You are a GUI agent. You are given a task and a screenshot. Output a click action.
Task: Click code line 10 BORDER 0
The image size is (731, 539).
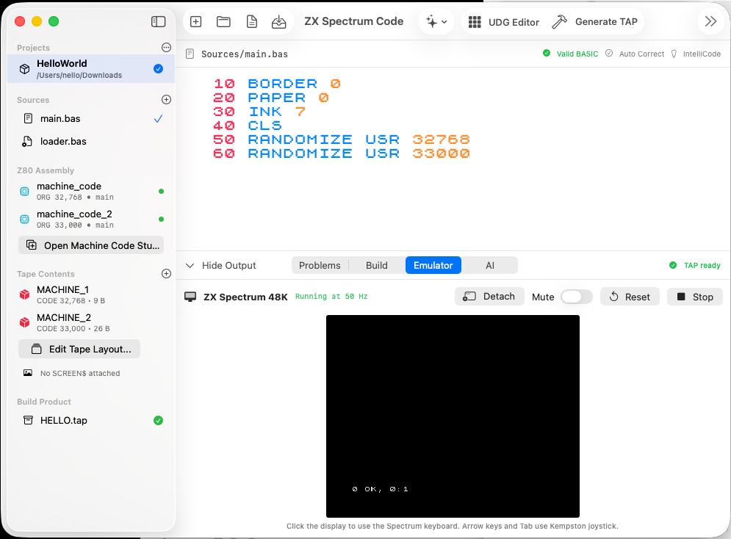pos(277,84)
